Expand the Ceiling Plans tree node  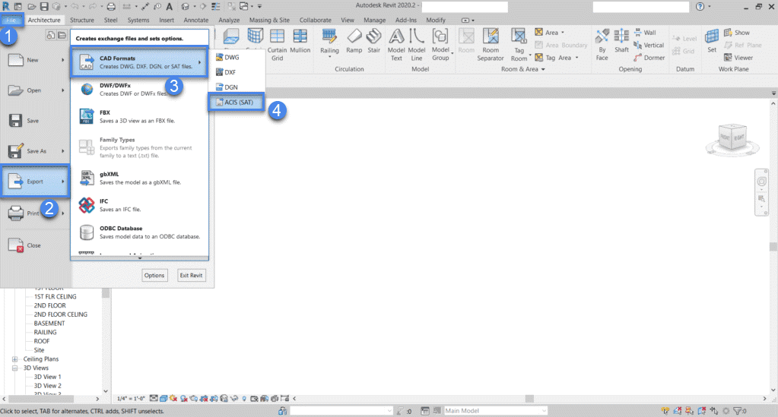(x=15, y=359)
